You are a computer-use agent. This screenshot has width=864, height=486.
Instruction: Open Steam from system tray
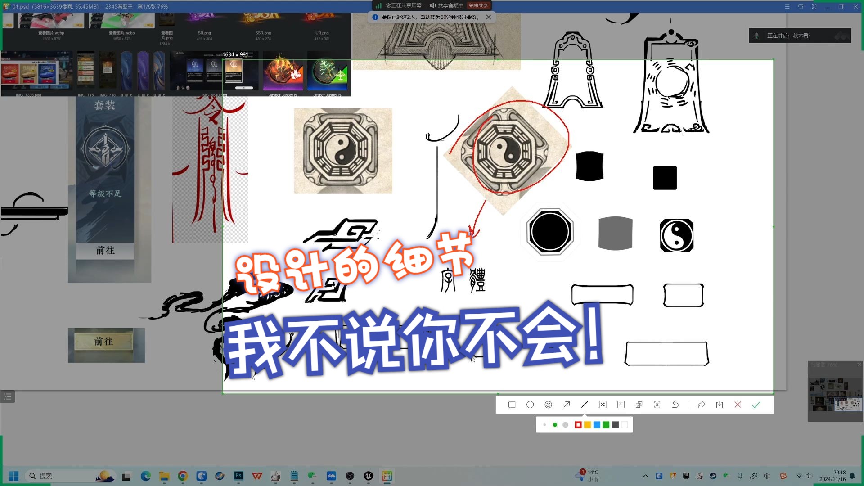tap(713, 476)
